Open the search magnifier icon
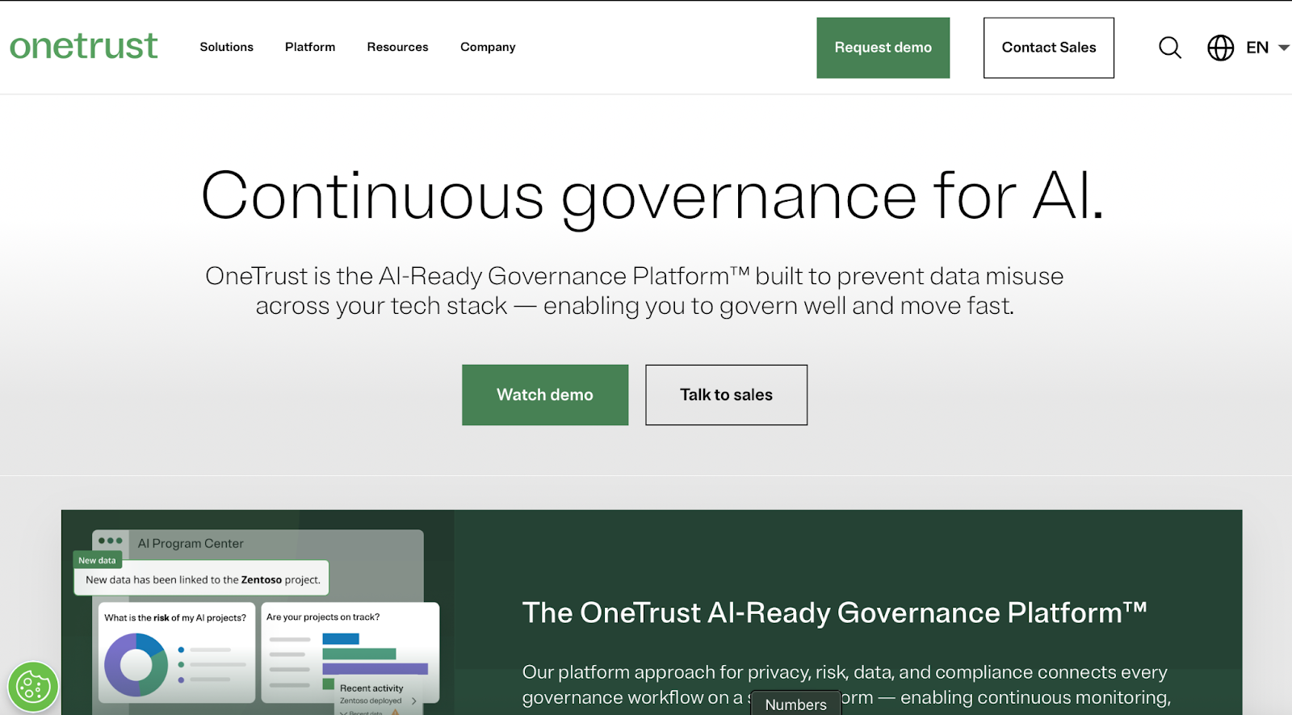 (1170, 48)
